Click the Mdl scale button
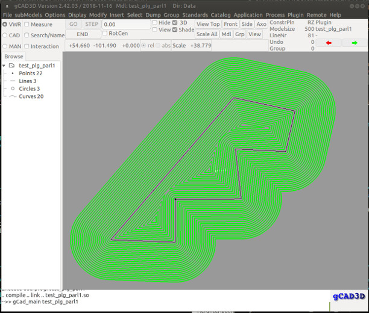 [226, 34]
